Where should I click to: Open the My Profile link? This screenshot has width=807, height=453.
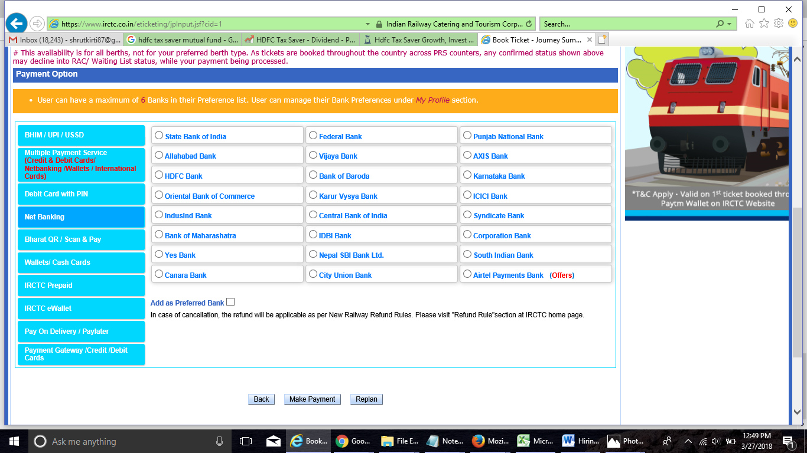tap(432, 100)
